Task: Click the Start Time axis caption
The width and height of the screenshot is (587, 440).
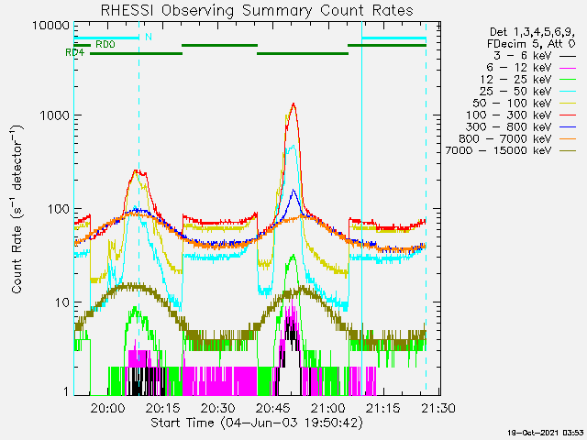Action: point(257,423)
